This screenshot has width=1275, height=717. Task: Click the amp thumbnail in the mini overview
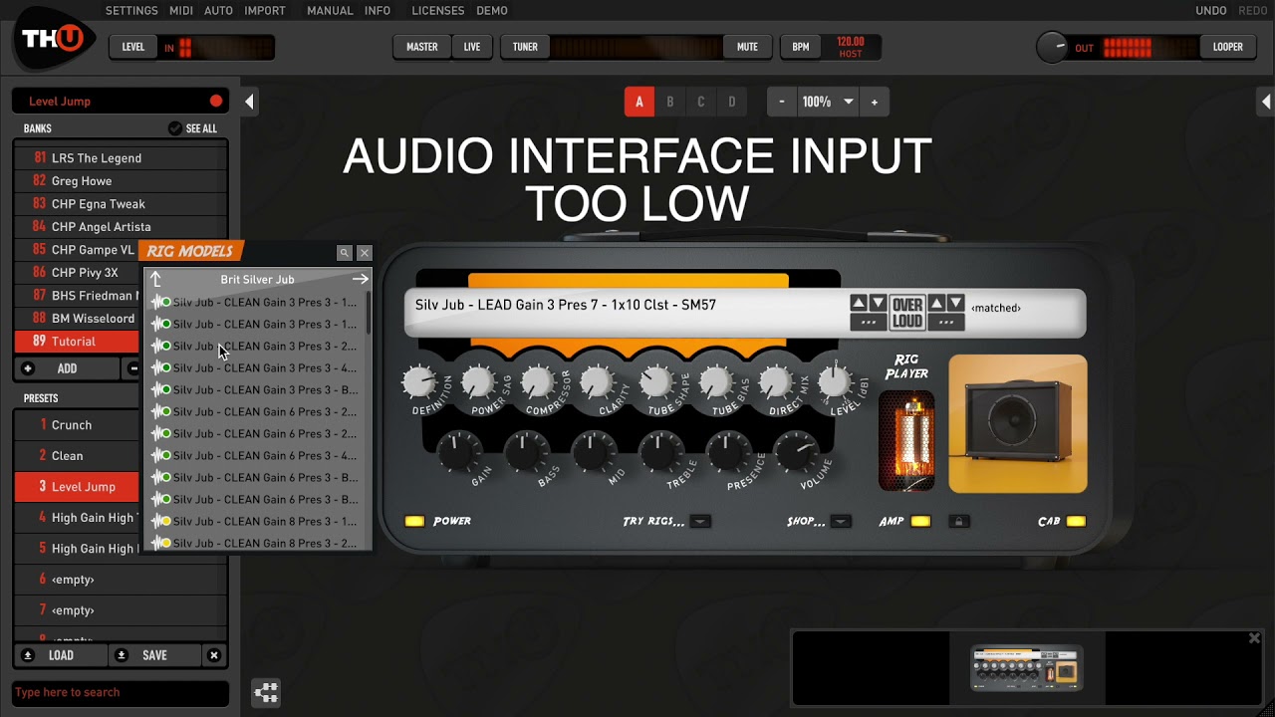click(x=1027, y=668)
